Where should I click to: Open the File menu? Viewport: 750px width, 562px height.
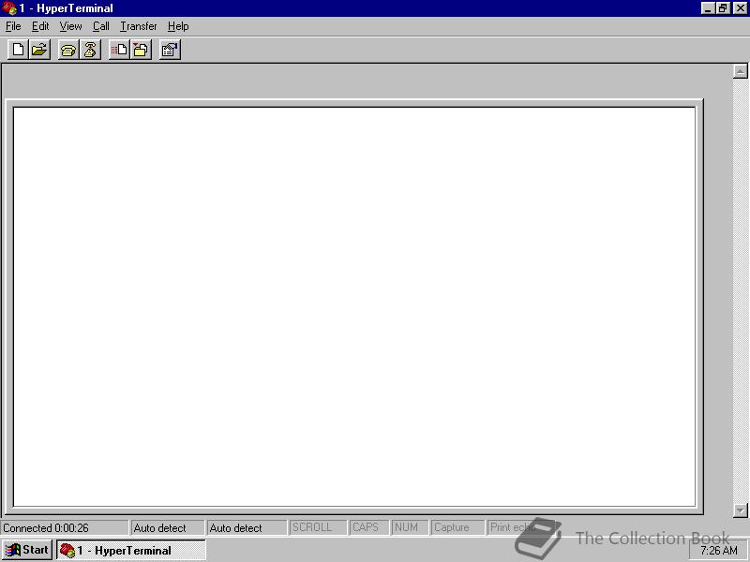[13, 26]
